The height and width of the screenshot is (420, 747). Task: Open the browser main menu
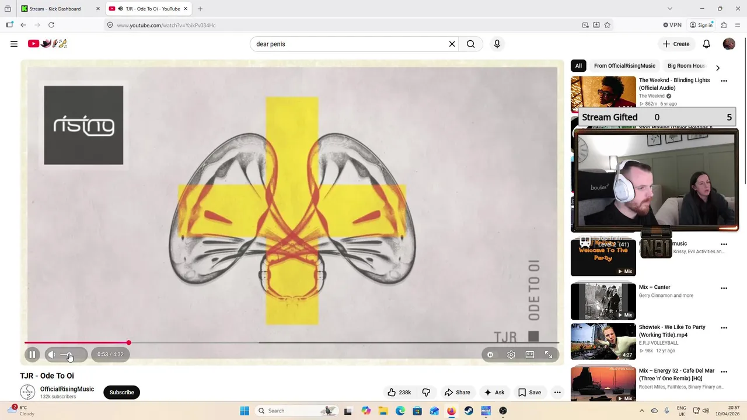coord(738,25)
